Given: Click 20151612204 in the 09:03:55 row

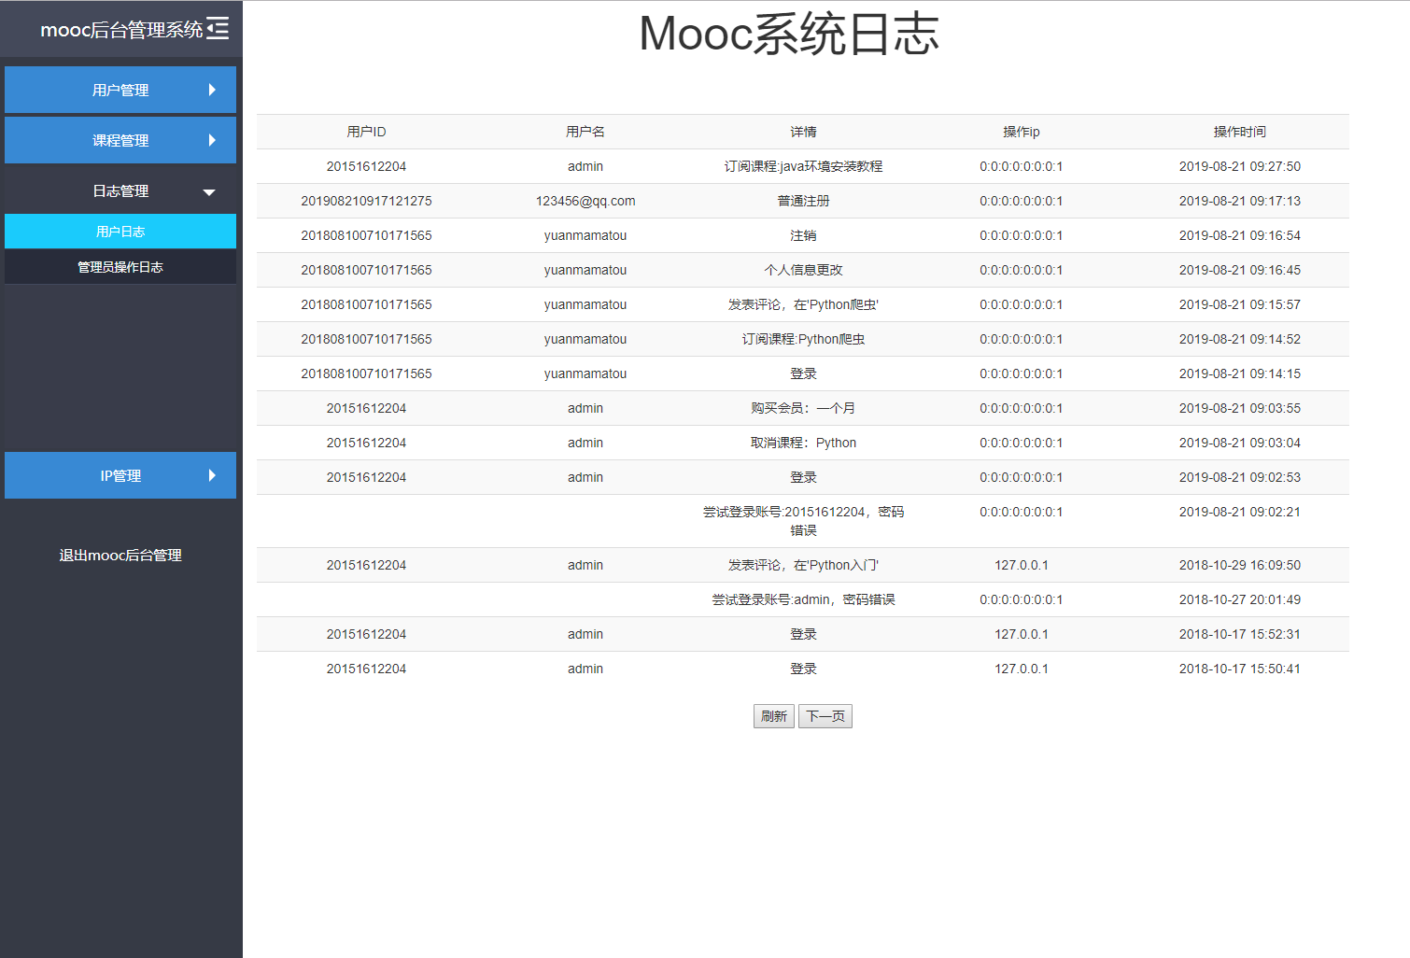Looking at the screenshot, I should (366, 408).
